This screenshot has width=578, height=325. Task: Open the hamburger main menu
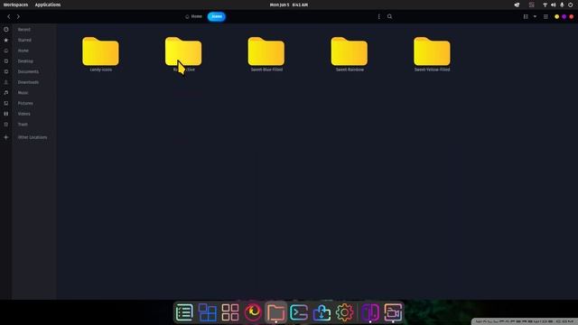click(x=545, y=16)
